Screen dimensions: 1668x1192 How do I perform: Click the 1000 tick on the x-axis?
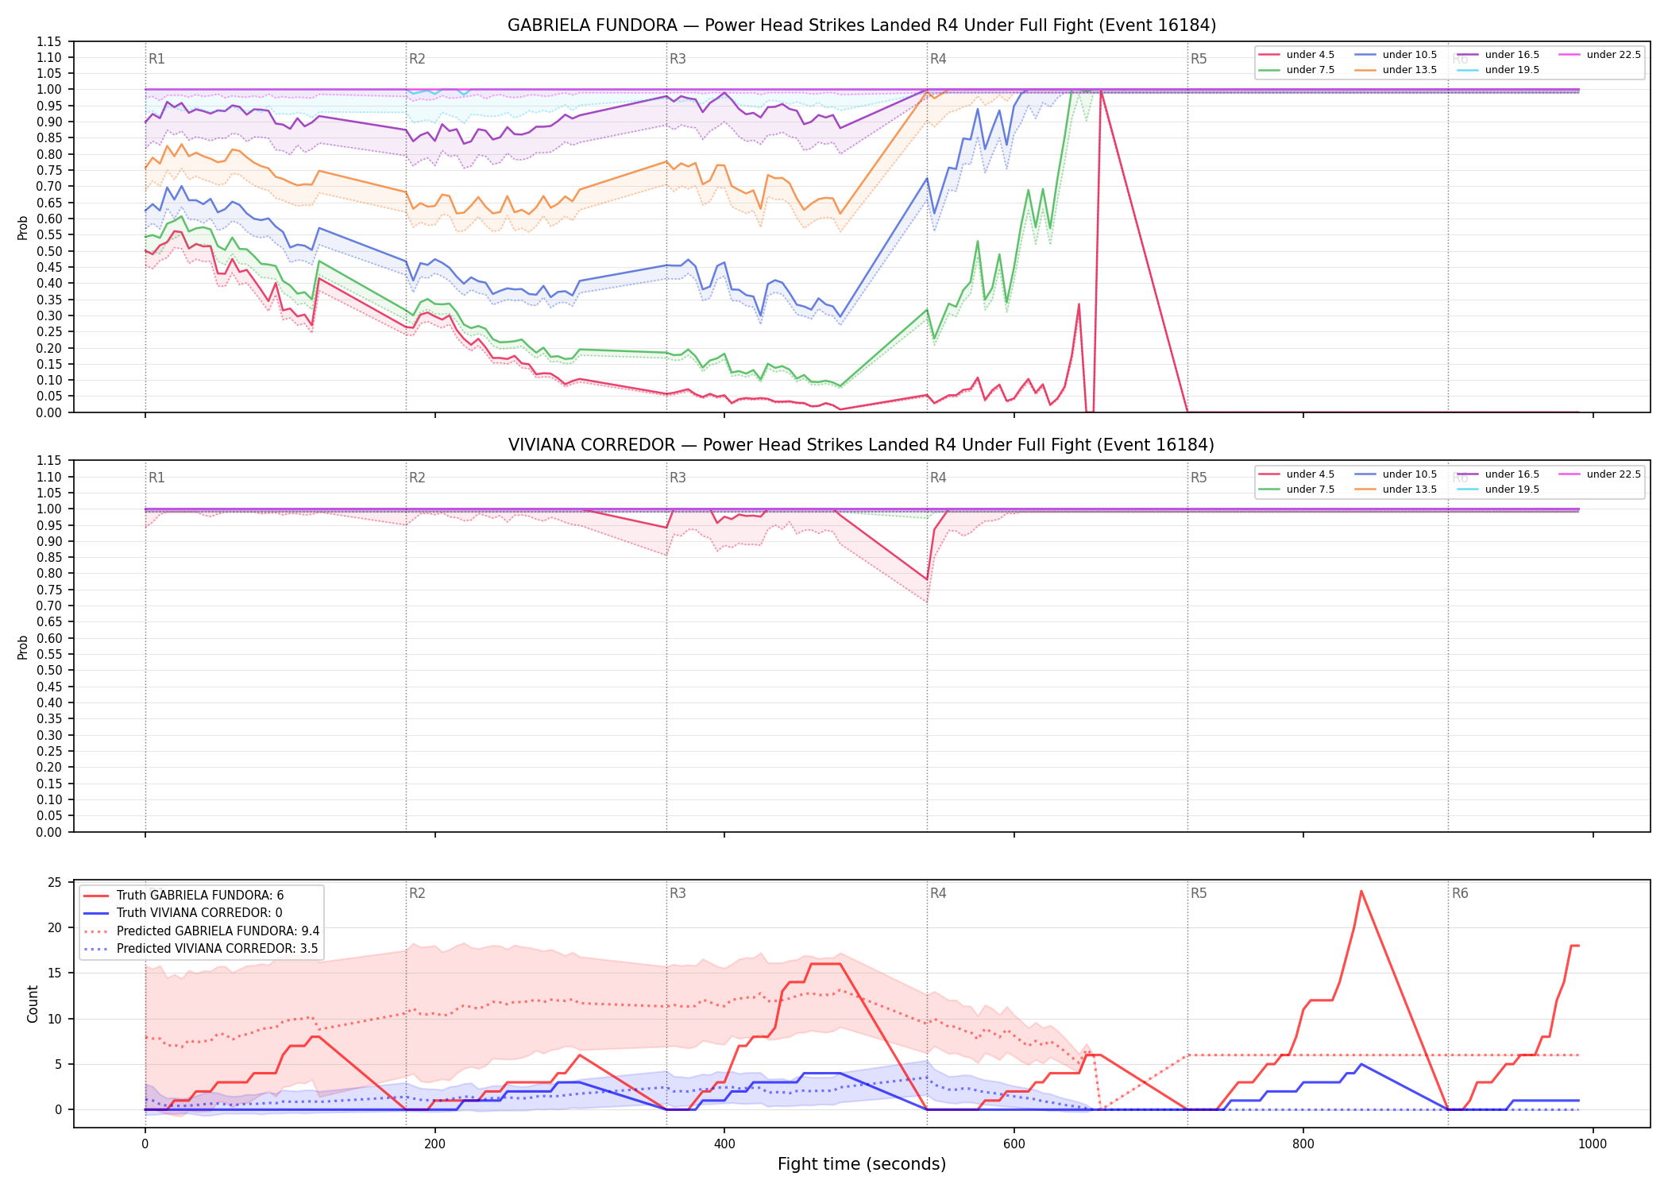tap(1593, 1144)
